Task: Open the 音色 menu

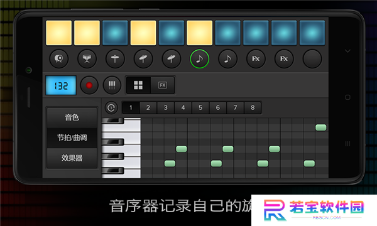Action: tap(72, 117)
